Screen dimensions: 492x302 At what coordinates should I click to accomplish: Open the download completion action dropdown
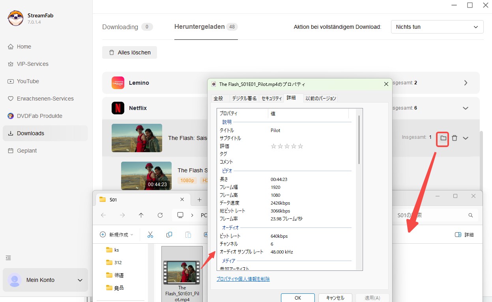(x=437, y=27)
